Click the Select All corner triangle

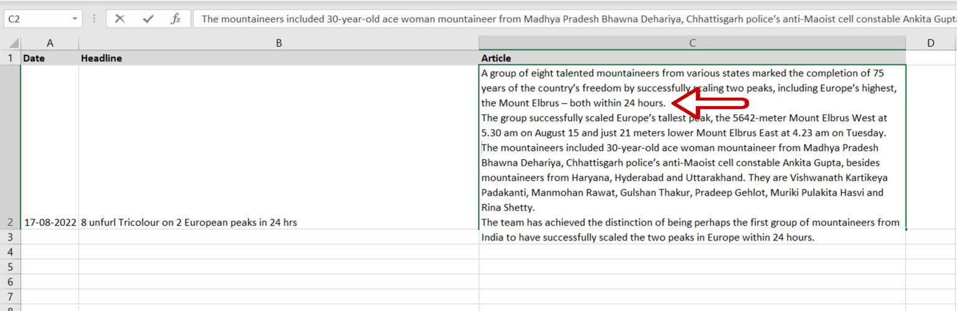coord(11,43)
